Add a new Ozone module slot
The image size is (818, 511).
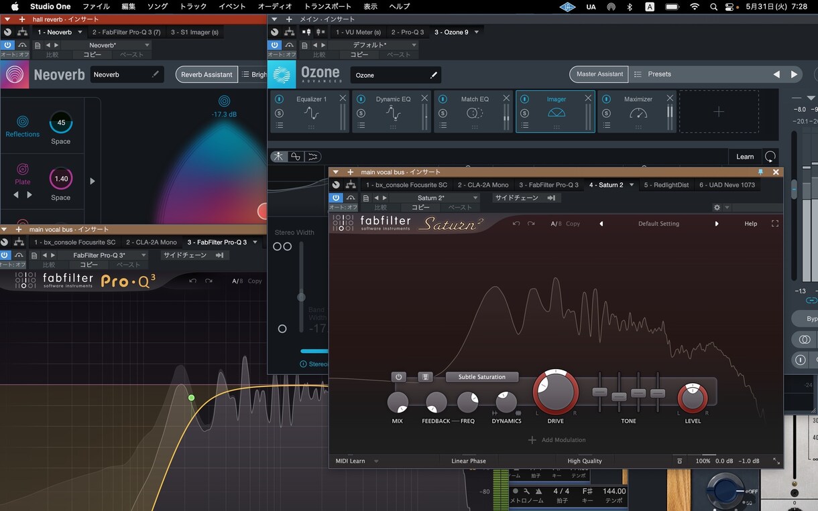coord(719,112)
